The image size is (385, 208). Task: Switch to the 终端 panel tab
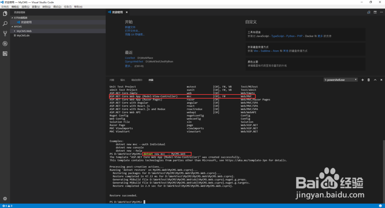(x=151, y=80)
